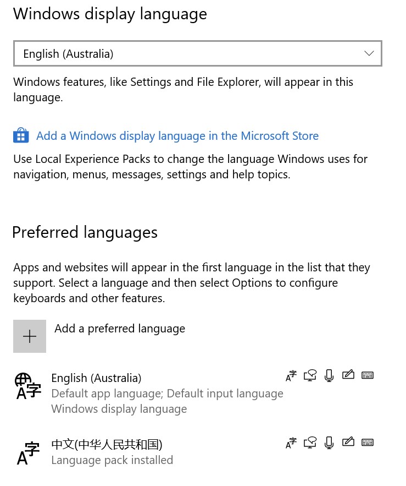The image size is (406, 486).
Task: Click Chinese keyboard feature icon
Action: coord(368,443)
